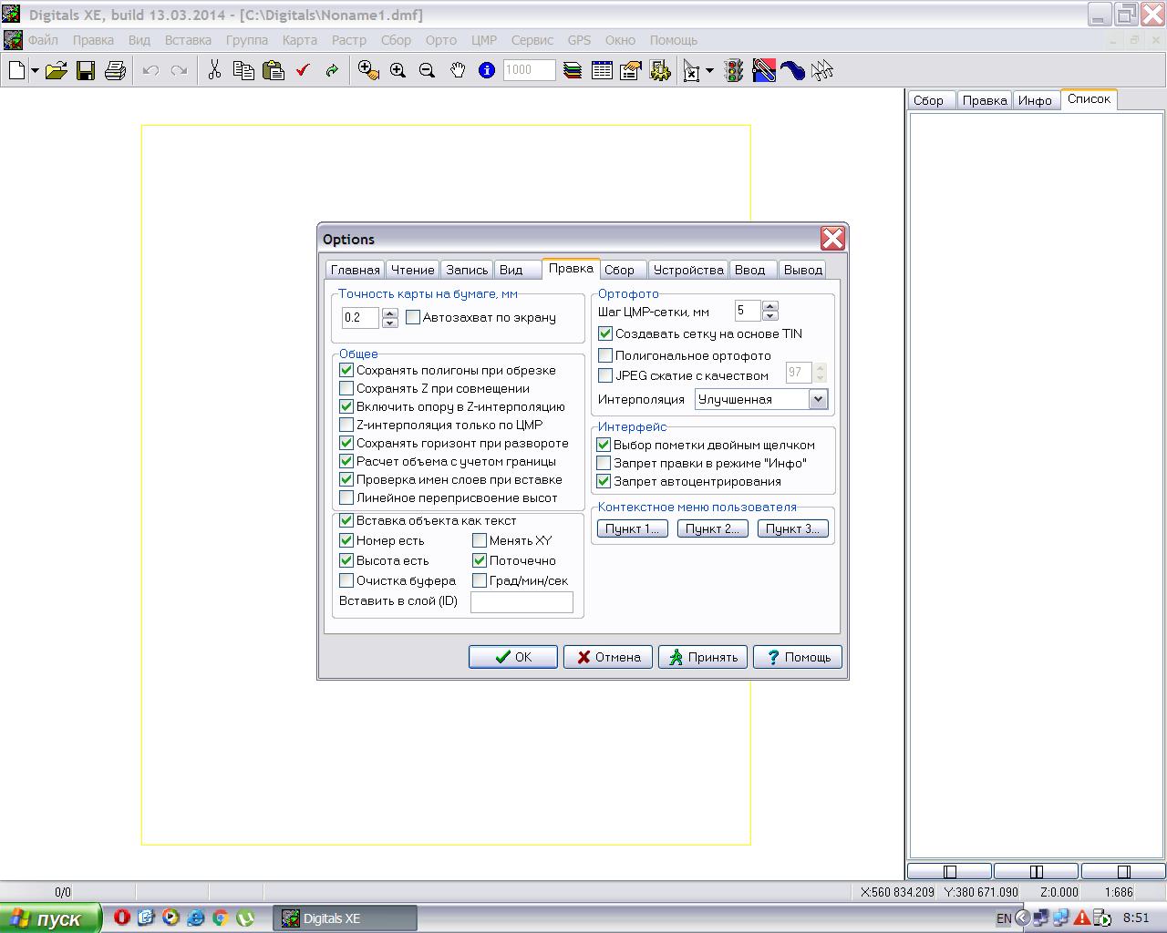Click the Пункт 1... button
This screenshot has height=933, width=1167.
point(633,528)
